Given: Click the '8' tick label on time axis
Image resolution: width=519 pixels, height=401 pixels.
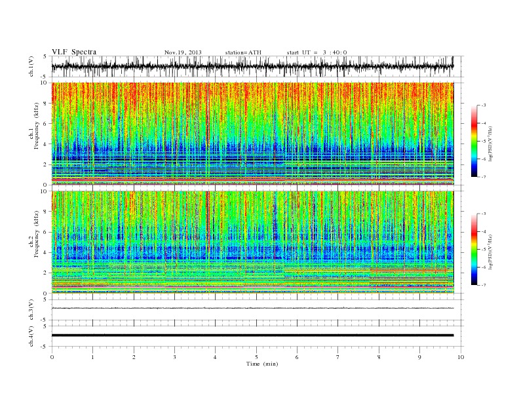Looking at the screenshot, I should click(x=379, y=357).
